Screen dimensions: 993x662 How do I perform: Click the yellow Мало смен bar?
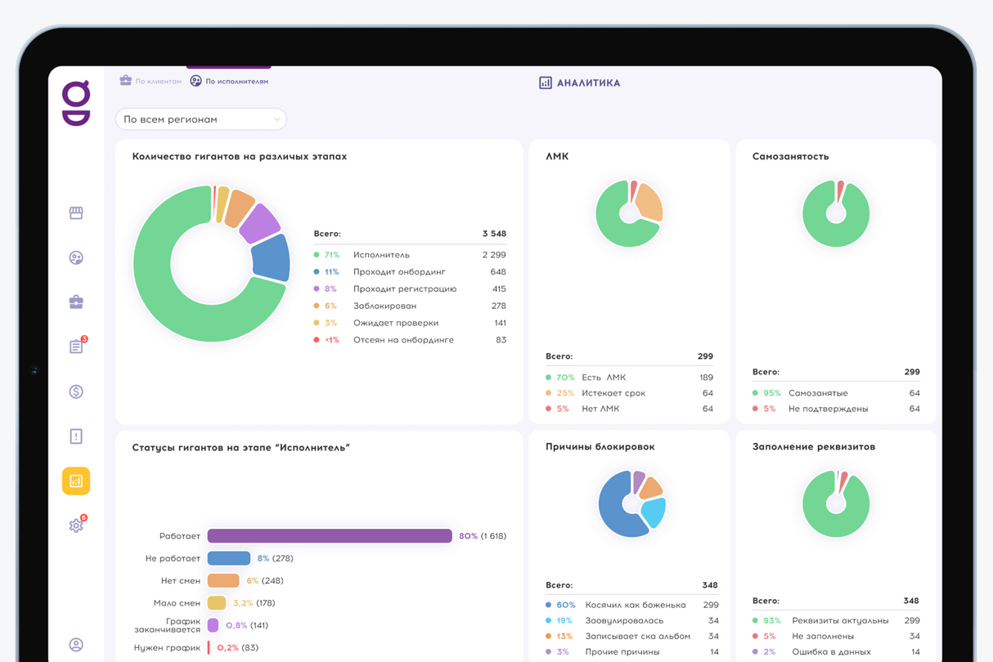coord(217,603)
